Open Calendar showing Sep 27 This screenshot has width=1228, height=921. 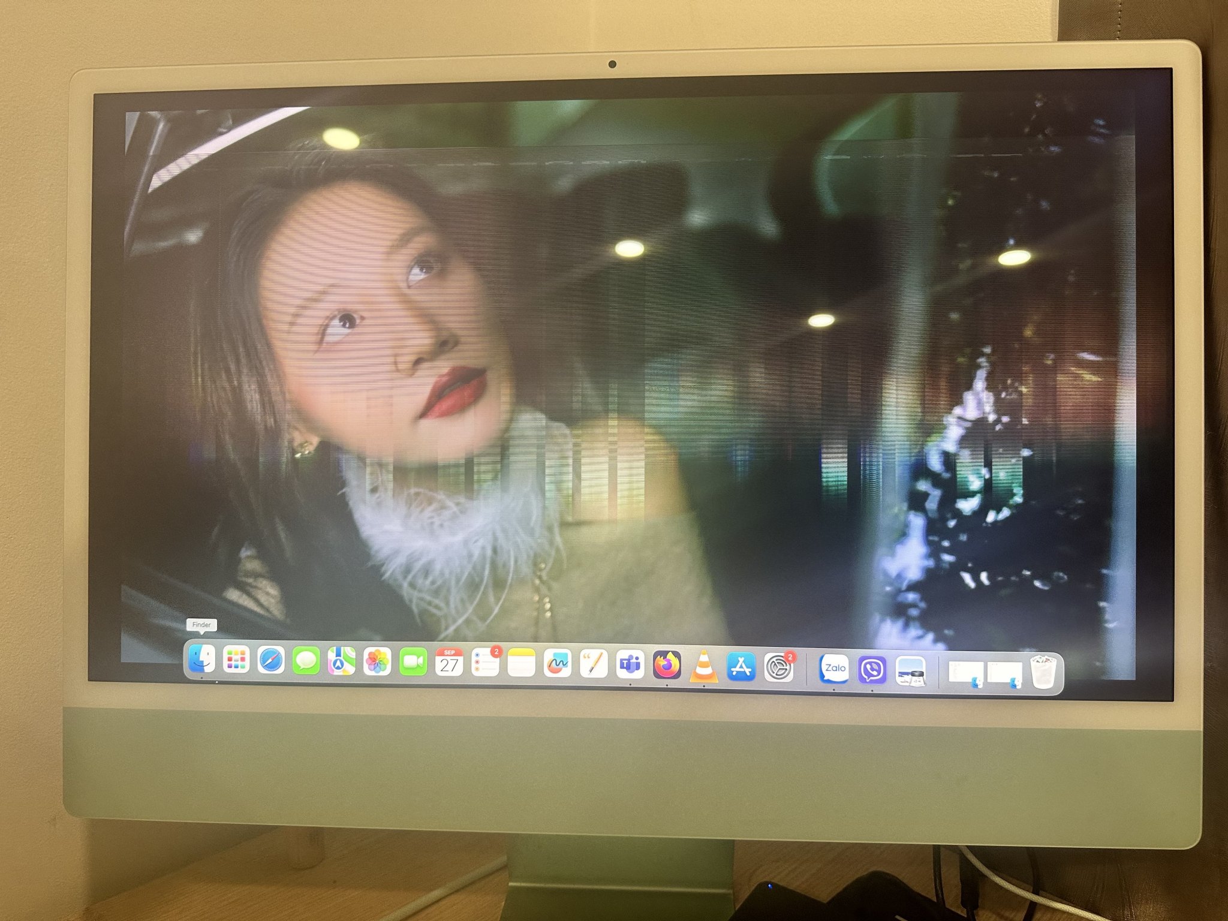click(449, 663)
